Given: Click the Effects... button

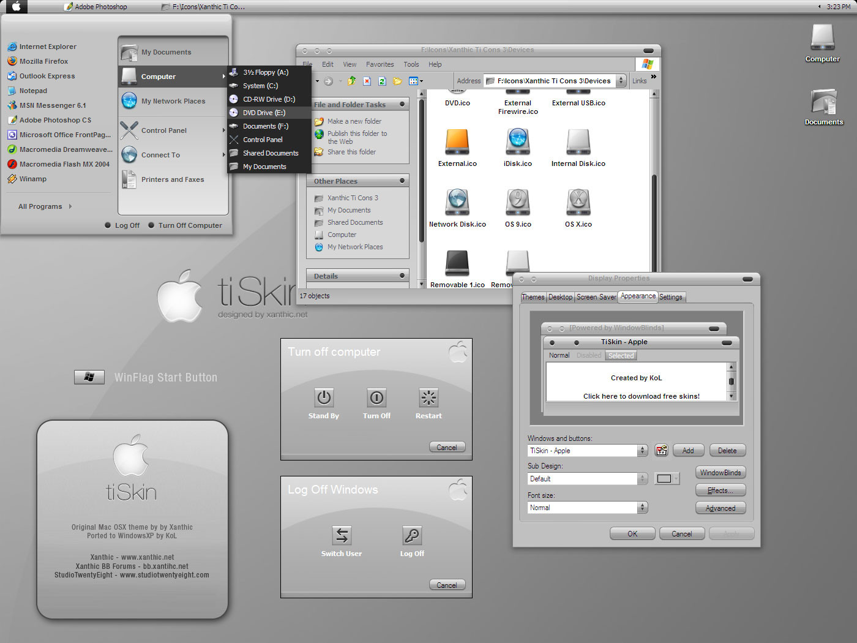Looking at the screenshot, I should [x=720, y=491].
